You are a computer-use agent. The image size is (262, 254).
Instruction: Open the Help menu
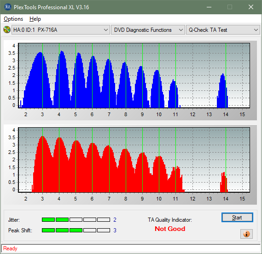(x=35, y=19)
